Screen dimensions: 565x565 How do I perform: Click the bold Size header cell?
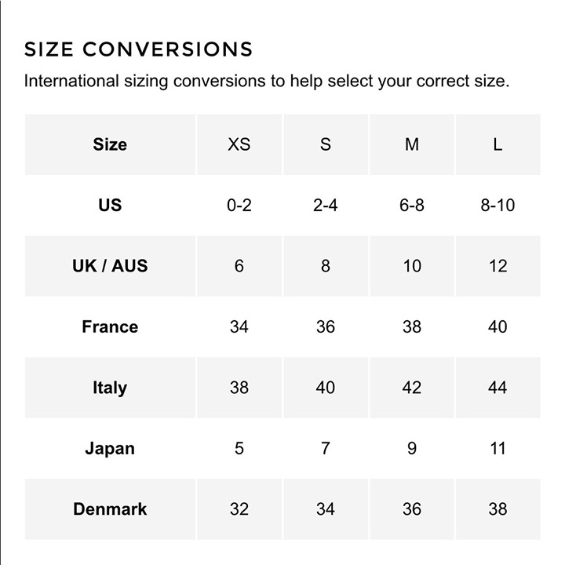(110, 144)
